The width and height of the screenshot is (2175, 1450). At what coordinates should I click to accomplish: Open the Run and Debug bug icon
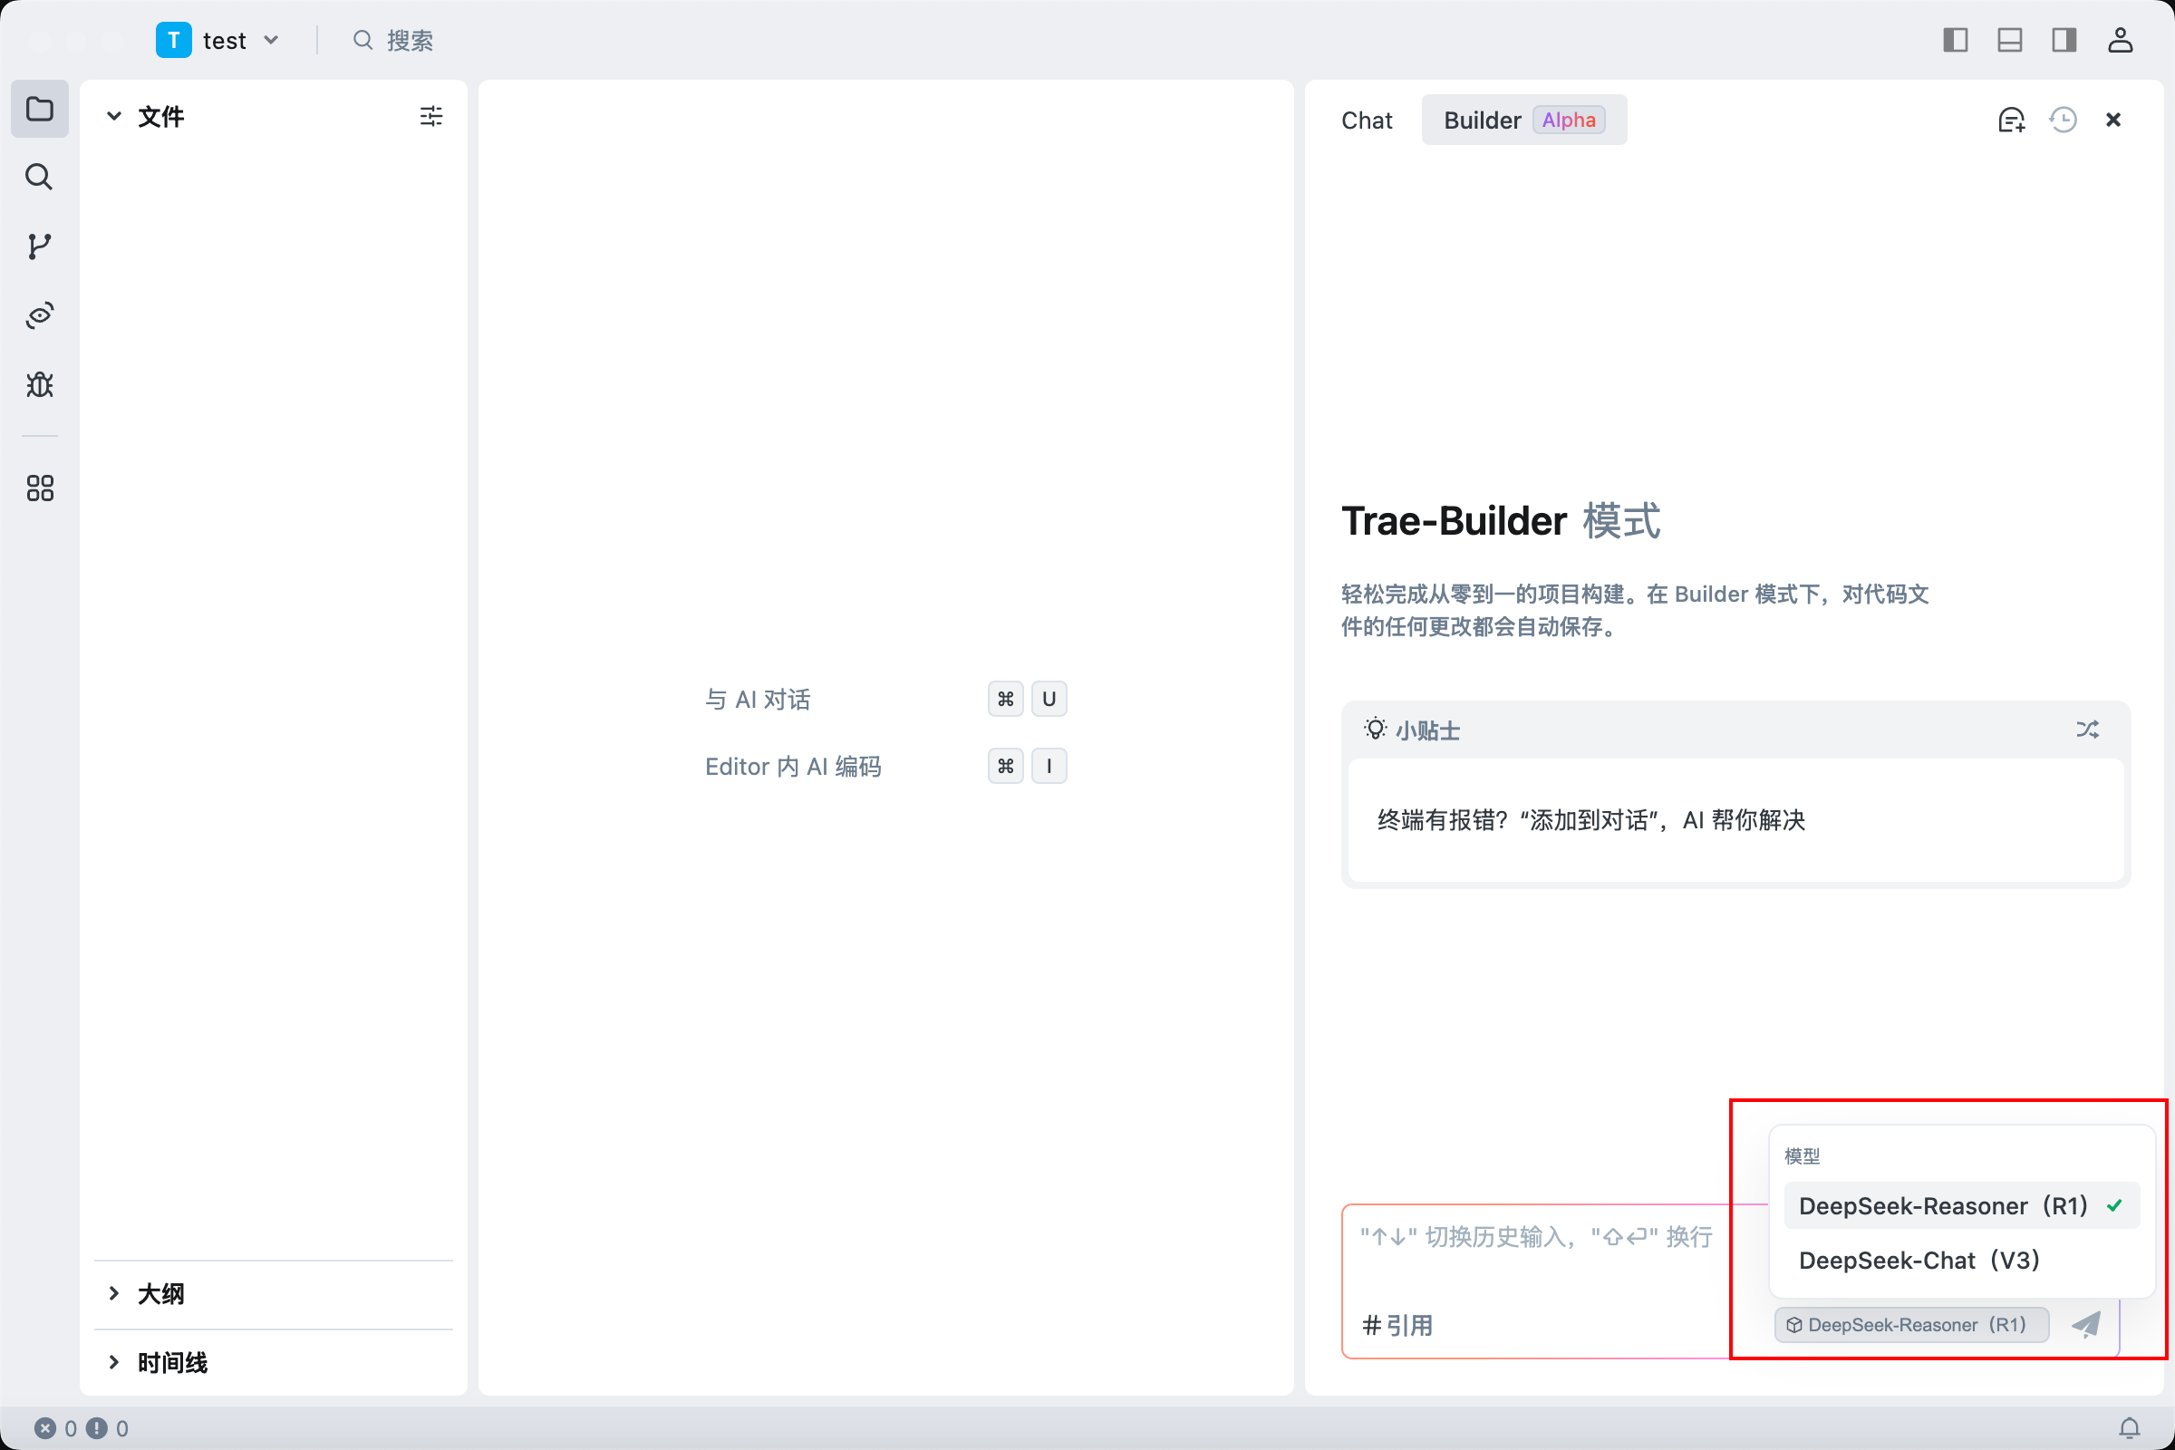pyautogui.click(x=39, y=383)
